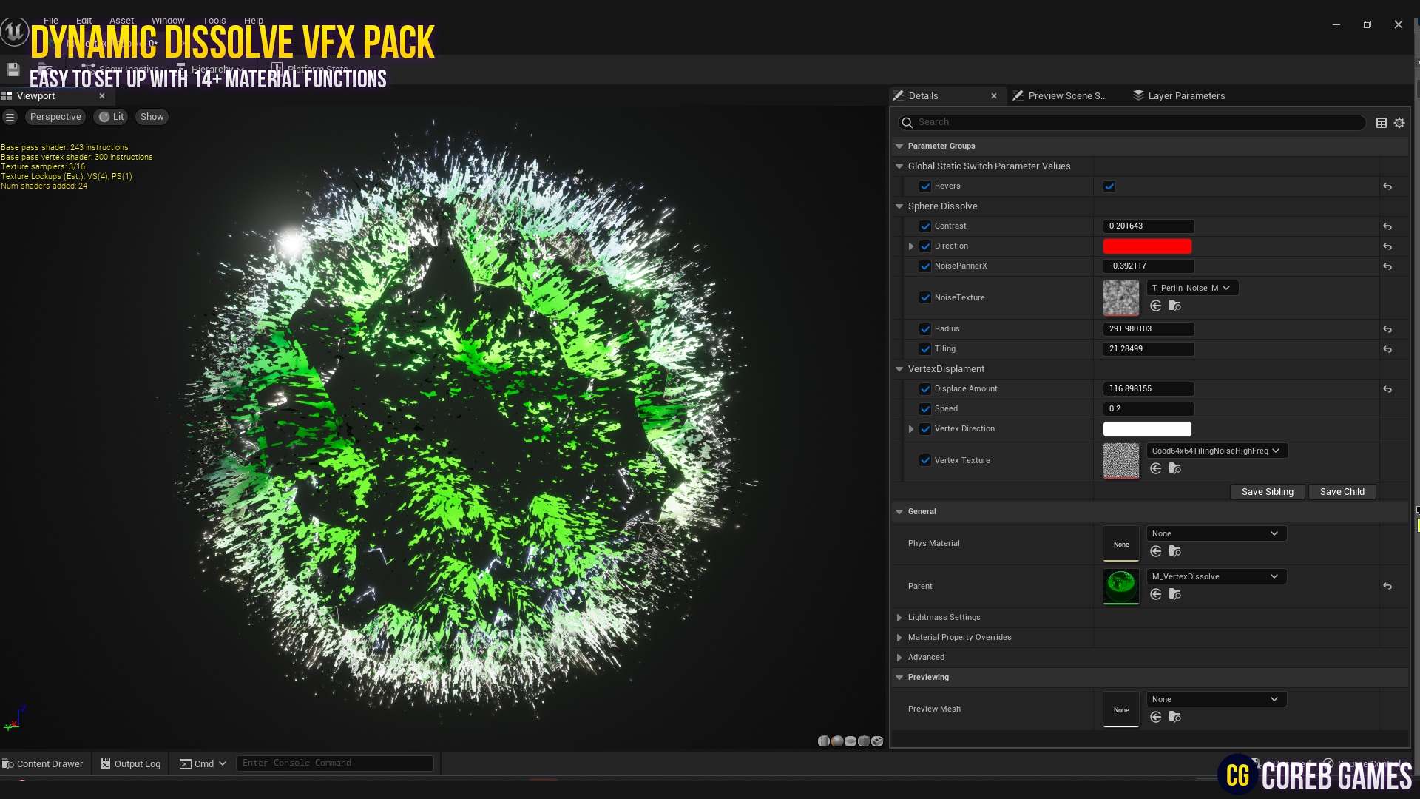Click the red Direction color swatch
The height and width of the screenshot is (799, 1420).
pos(1147,246)
